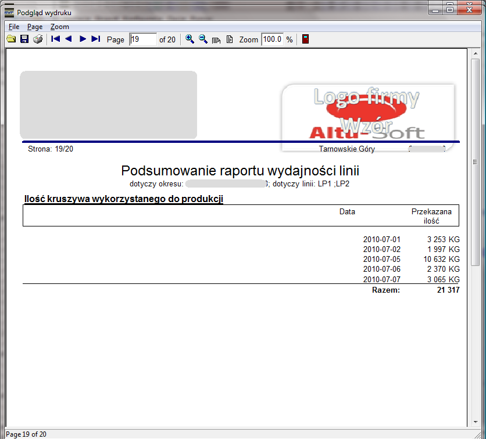Viewport: 486px width, 439px height.
Task: Close preview using red door icon
Action: pyautogui.click(x=305, y=39)
